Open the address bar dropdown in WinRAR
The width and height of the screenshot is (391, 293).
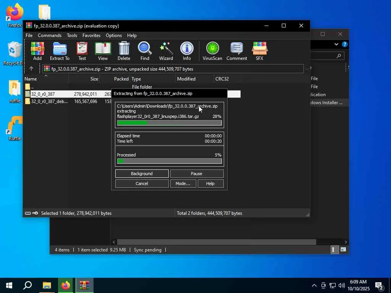[x=307, y=69]
